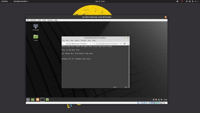Image resolution: width=200 pixels, height=113 pixels.
Task: Open the Nemo file manager panel icon
Action: click(x=47, y=100)
